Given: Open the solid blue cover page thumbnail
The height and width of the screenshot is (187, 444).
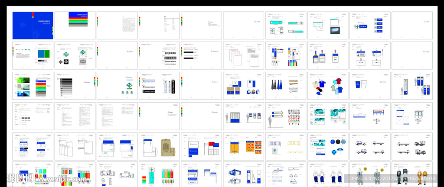Looking at the screenshot, I should tap(33, 26).
